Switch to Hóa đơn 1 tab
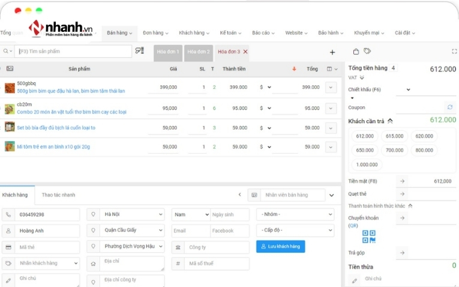Viewport: 459px width, 287px height. tap(168, 52)
